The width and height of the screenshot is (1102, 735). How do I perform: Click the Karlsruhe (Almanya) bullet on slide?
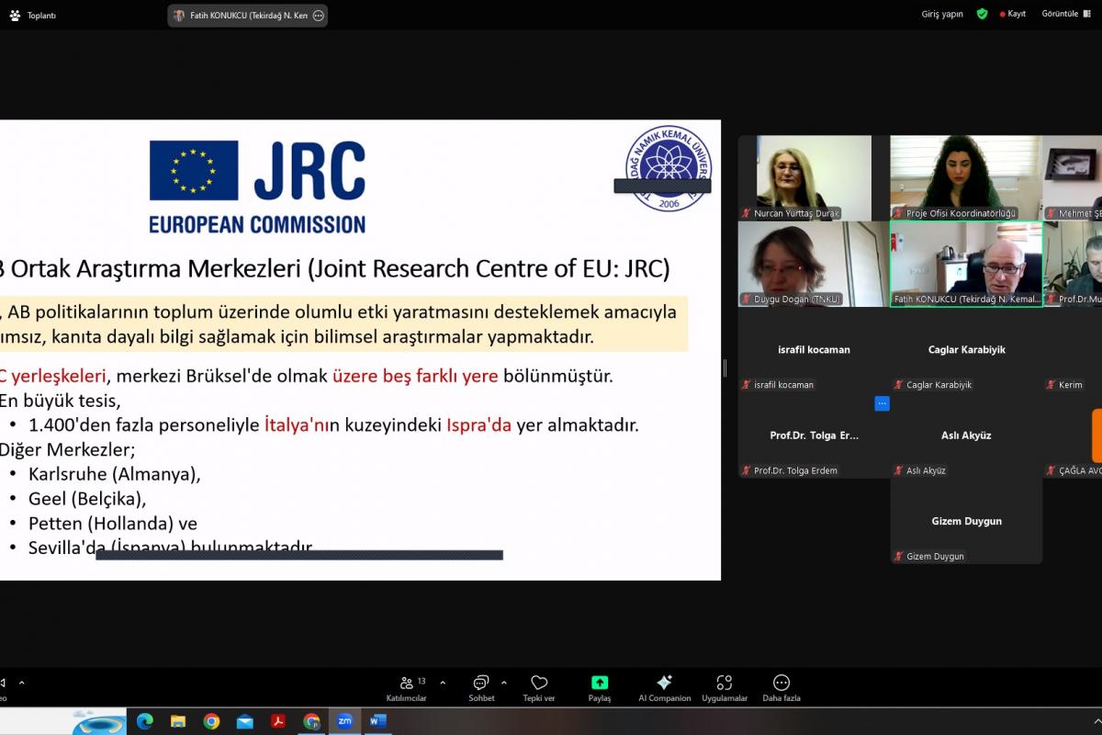115,475
